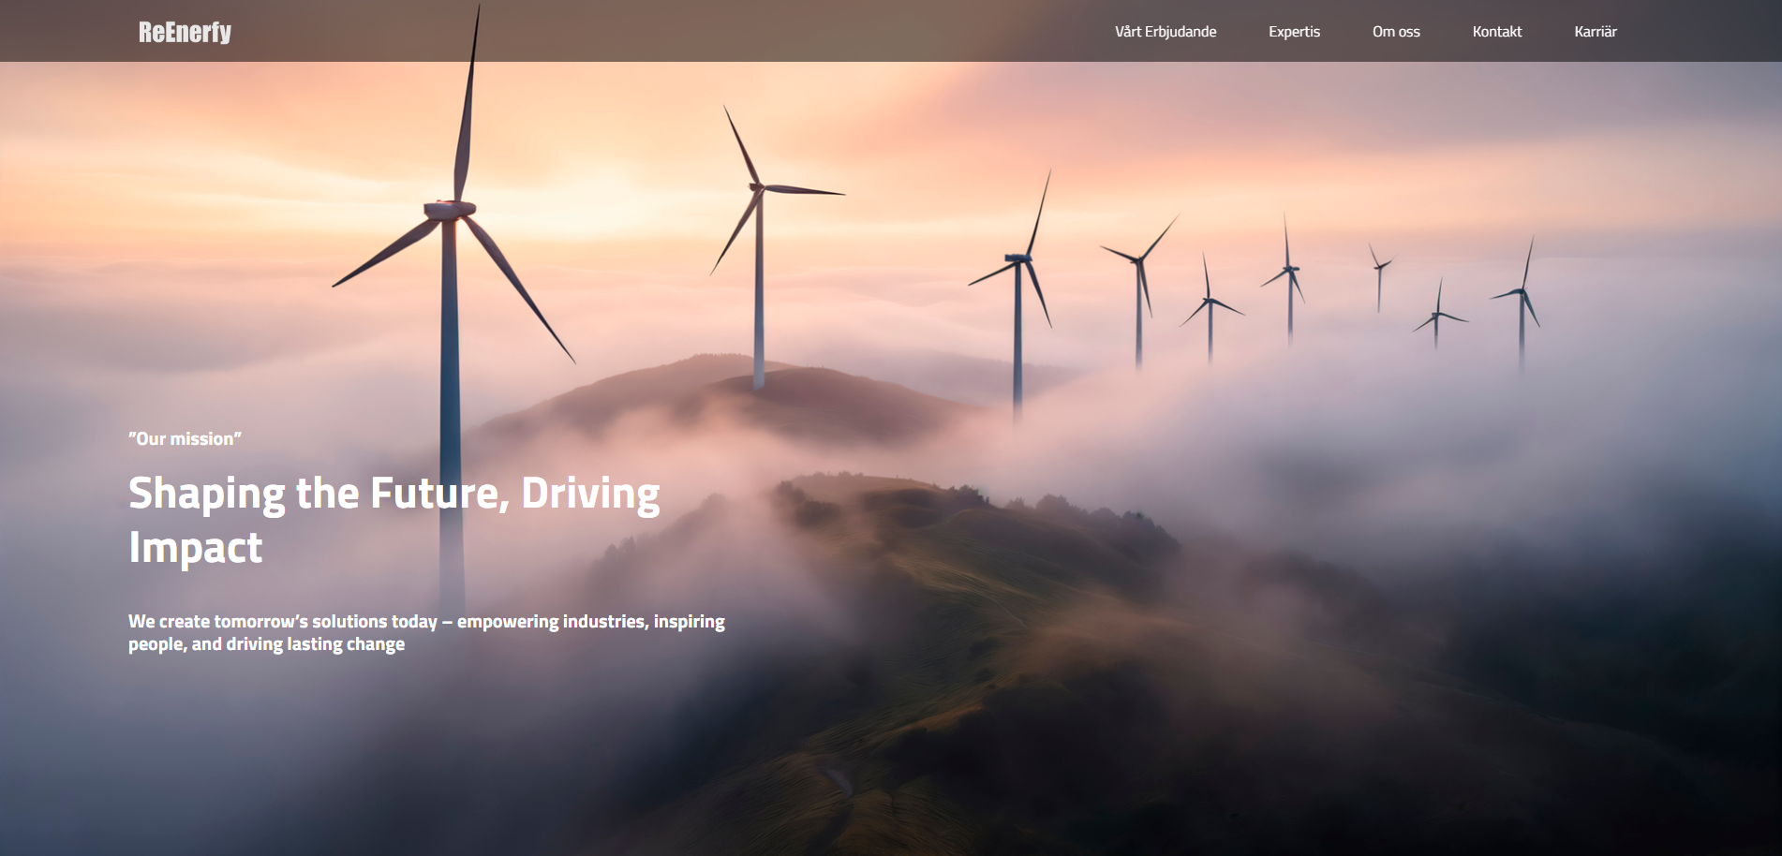Click the hub of the largest foreground turbine
This screenshot has width=1782, height=856.
coord(451,210)
